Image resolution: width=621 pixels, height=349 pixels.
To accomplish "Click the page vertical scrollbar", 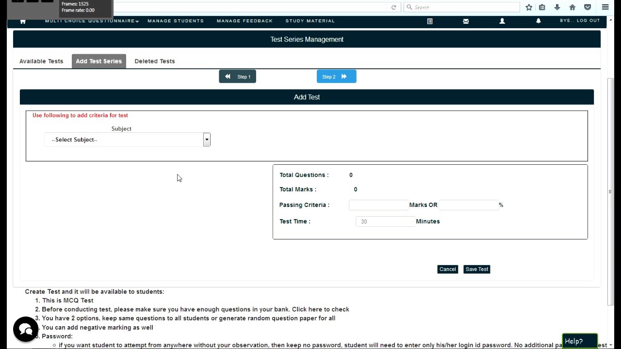I will (610, 191).
